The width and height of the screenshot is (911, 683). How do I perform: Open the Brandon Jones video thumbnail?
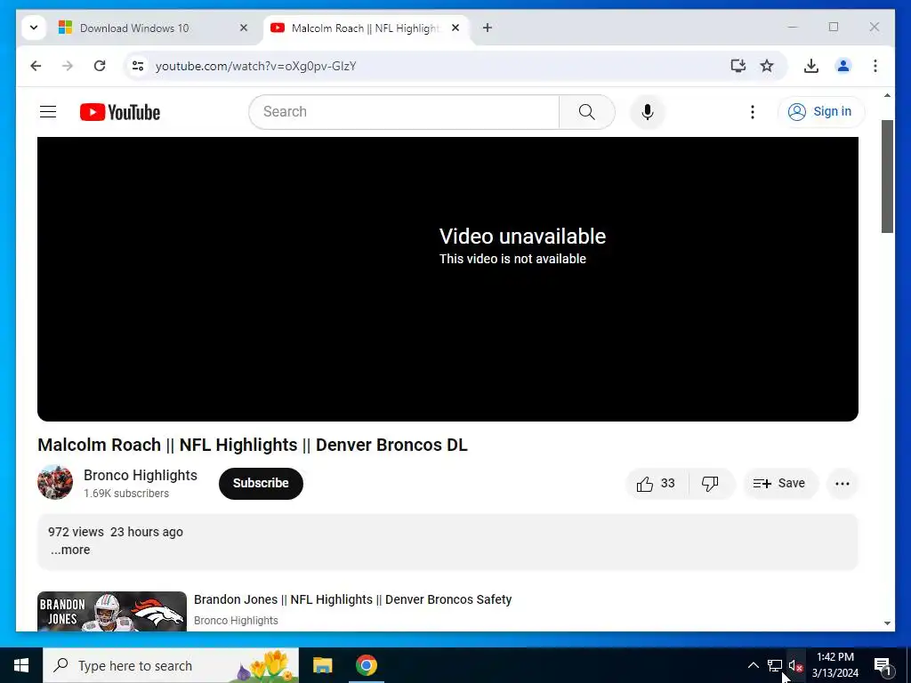click(x=112, y=611)
